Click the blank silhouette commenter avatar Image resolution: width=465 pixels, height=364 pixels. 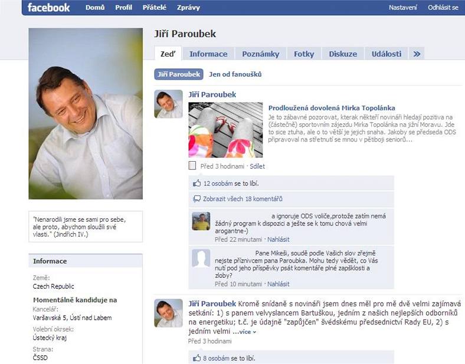click(x=201, y=258)
